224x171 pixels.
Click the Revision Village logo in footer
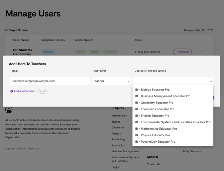[x=9, y=110]
